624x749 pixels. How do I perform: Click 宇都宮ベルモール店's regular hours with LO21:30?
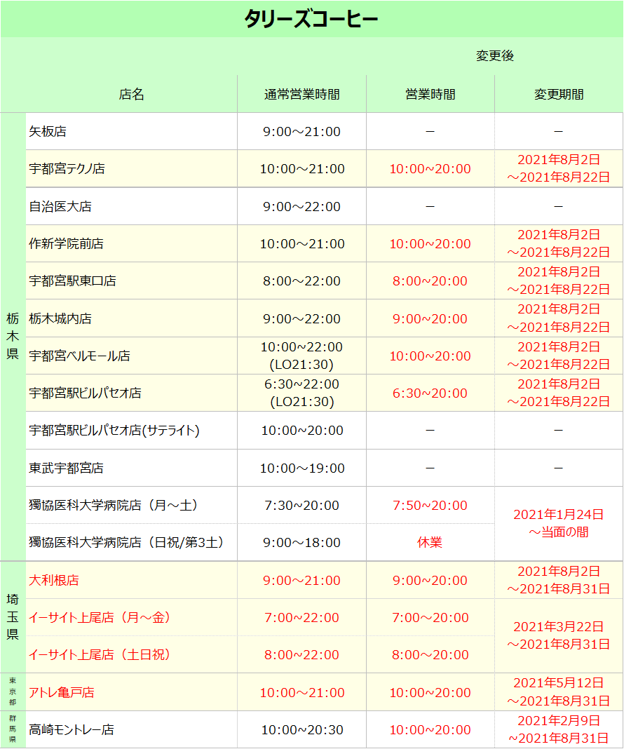[301, 356]
